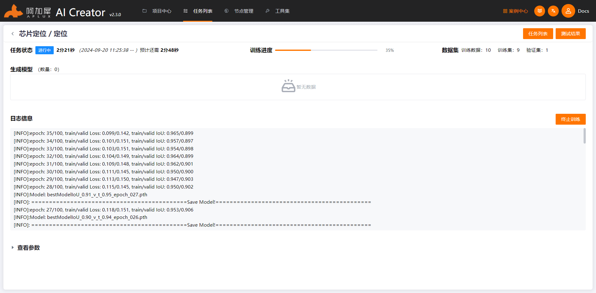Viewport: 596px width, 293px height.
Task: Click the epoch 34/100 log line
Action: (103, 141)
